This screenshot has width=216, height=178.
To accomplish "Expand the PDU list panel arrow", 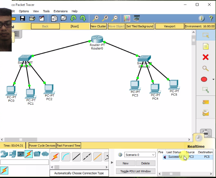I will (112, 163).
